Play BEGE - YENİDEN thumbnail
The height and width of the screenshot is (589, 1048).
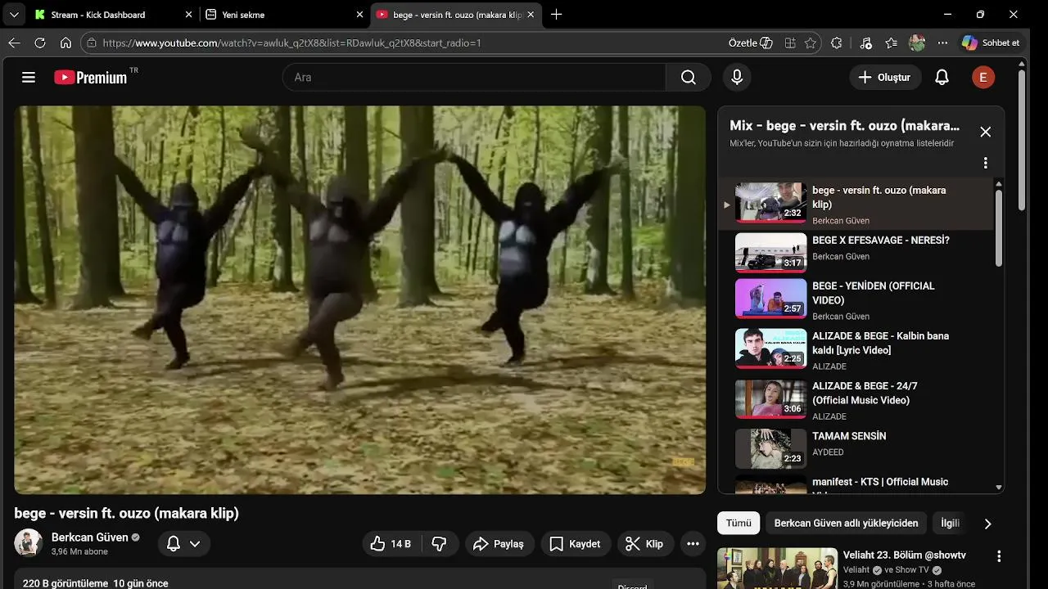click(x=770, y=299)
